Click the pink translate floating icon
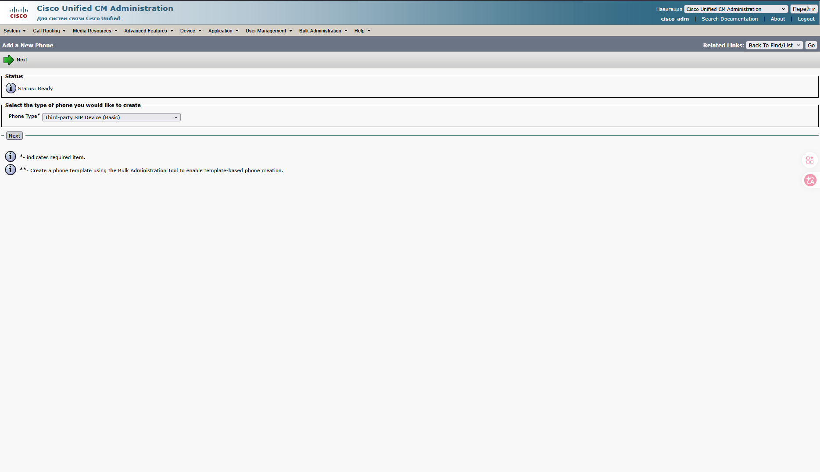The width and height of the screenshot is (820, 472). [810, 180]
